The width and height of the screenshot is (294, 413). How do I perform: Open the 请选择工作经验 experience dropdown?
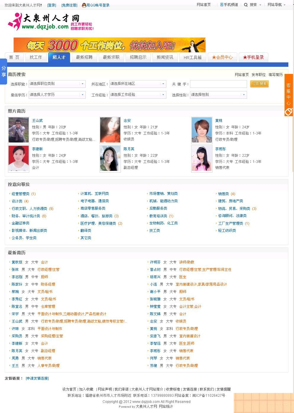(x=137, y=95)
